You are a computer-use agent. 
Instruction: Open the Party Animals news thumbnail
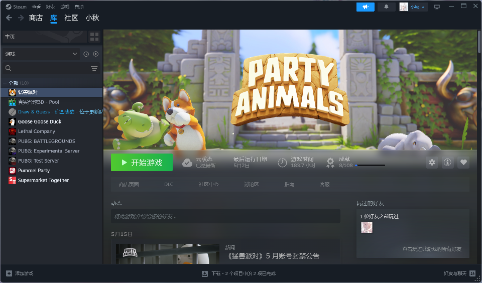[x=168, y=254]
